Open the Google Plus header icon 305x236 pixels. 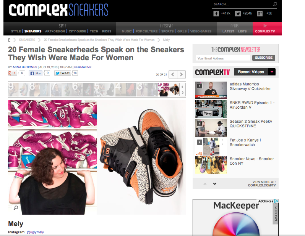point(260,13)
